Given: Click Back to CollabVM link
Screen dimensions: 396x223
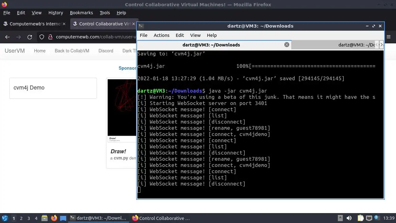Looking at the screenshot, I should click(x=72, y=51).
